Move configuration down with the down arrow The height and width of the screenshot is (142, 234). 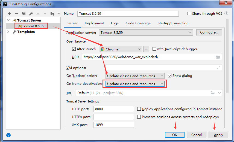45,14
